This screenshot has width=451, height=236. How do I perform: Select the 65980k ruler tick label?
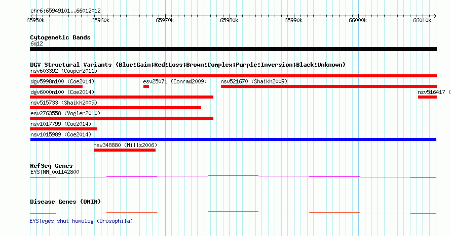pos(229,21)
